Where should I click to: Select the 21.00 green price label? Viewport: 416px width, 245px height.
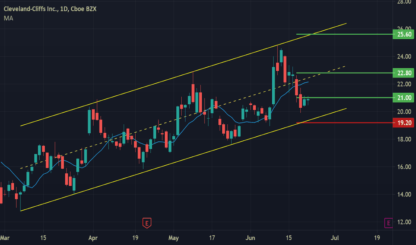pyautogui.click(x=403, y=98)
